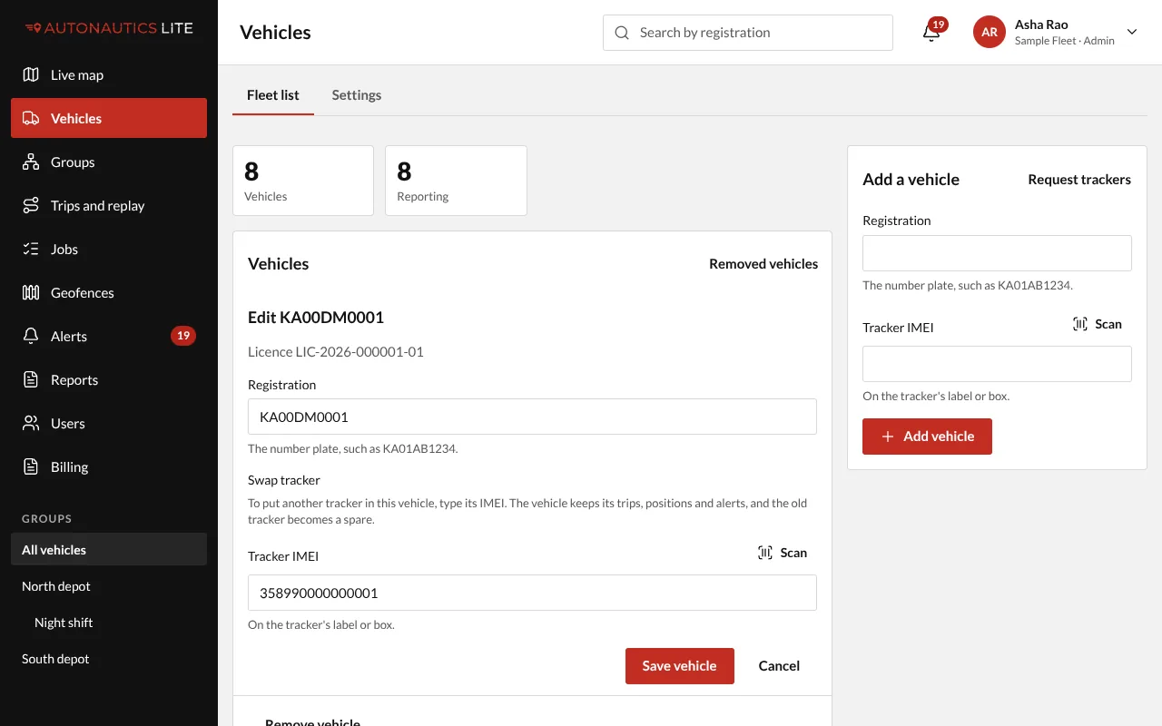Screen dimensions: 1162x726
Task: Click the Geofences map icon
Action: coord(31,292)
